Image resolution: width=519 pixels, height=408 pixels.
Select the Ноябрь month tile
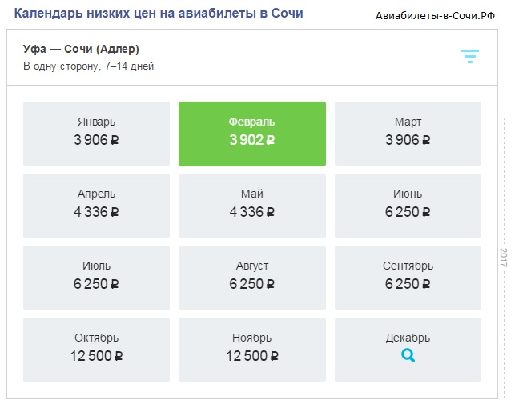coord(251,350)
